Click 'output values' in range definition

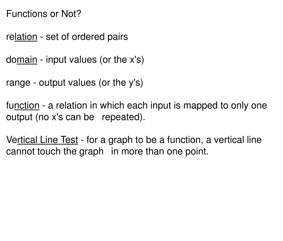click(67, 83)
